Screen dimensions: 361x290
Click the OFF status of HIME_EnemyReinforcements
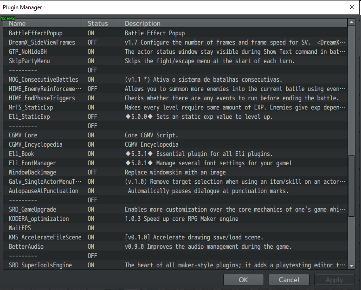coord(92,89)
